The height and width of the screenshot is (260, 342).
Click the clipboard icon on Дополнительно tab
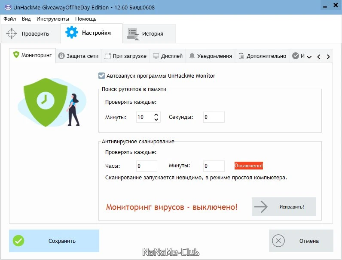point(241,56)
